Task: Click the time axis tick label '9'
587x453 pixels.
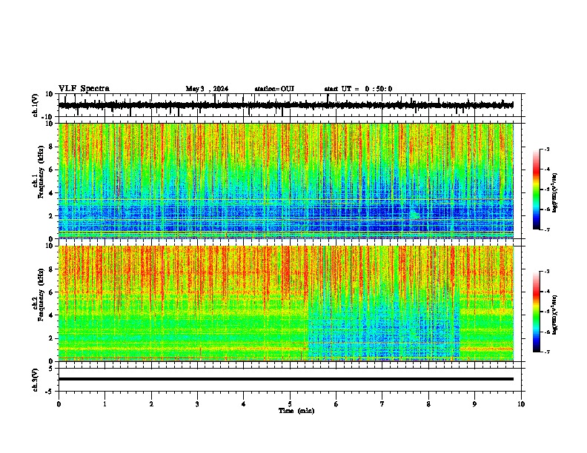Action: (x=474, y=404)
